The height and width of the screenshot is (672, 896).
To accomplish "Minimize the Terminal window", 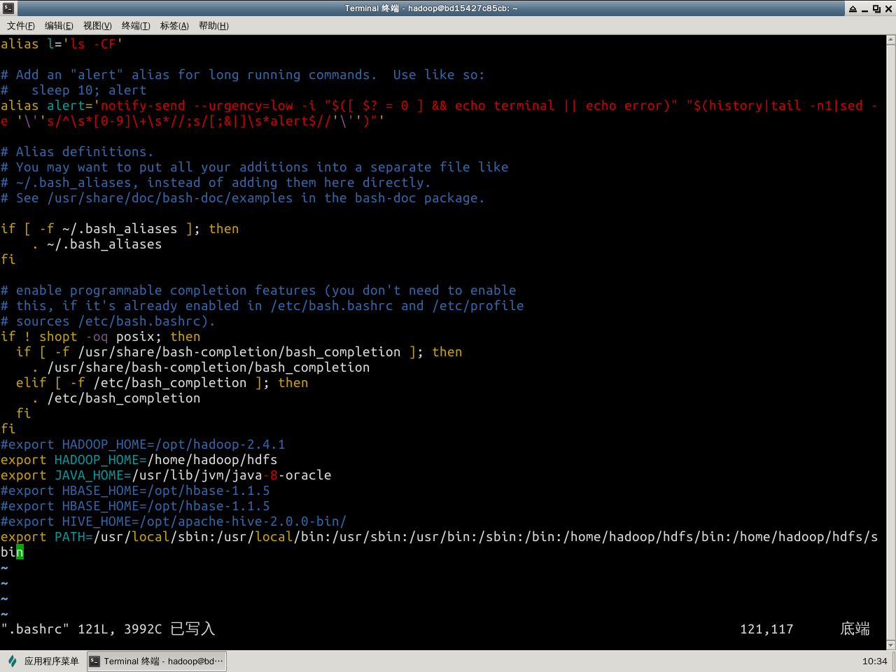I will 864,8.
